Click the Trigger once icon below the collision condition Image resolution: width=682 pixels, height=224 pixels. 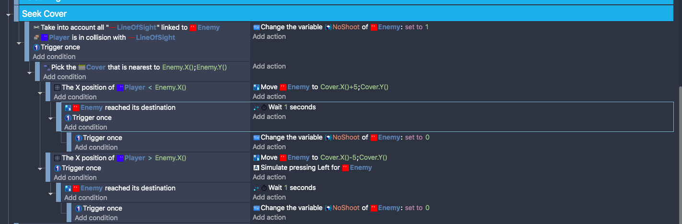click(x=36, y=47)
